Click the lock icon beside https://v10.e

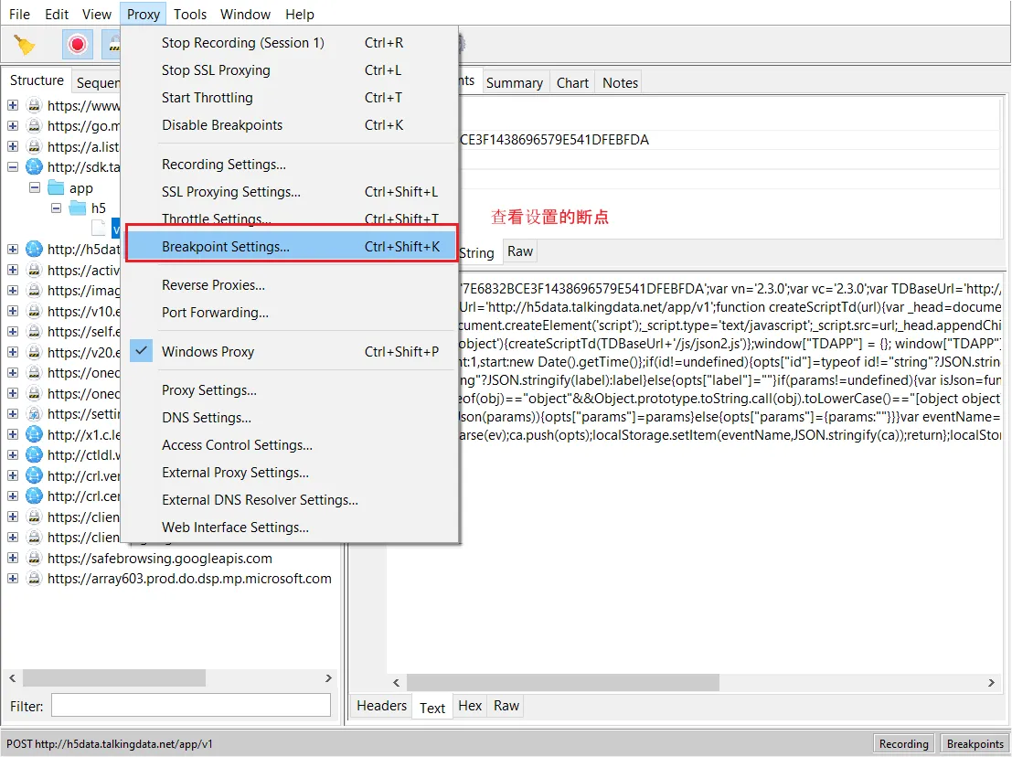click(x=34, y=311)
